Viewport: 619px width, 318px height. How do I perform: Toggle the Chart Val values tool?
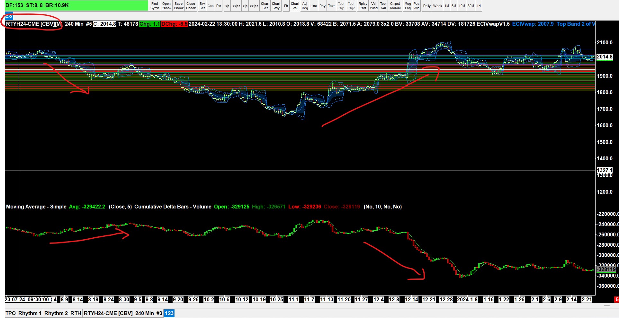tap(295, 6)
